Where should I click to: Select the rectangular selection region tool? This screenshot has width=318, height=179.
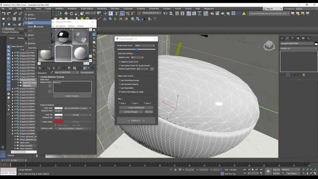pyautogui.click(x=55, y=13)
